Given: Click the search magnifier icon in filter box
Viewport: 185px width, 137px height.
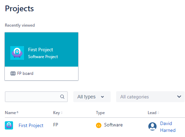Looking at the screenshot, I should click(62, 97).
